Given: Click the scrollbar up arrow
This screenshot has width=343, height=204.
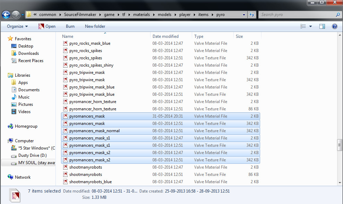Looking at the screenshot, I should (340, 35).
